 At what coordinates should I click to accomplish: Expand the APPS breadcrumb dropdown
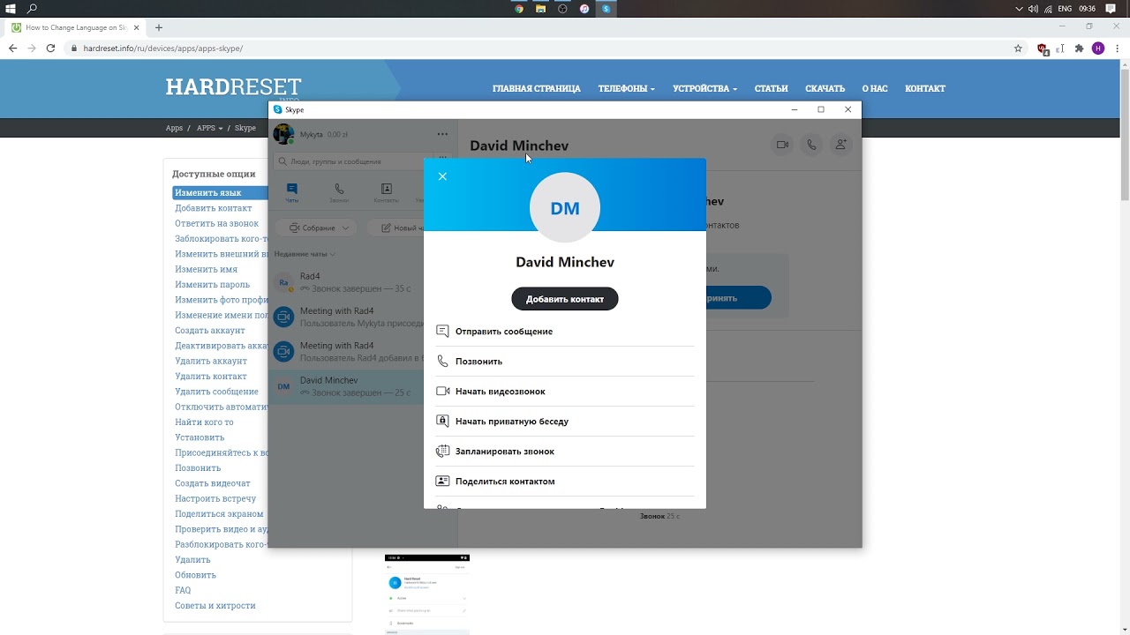click(210, 128)
